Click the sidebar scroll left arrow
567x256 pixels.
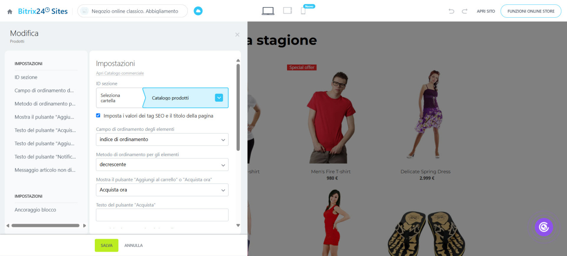8,225
